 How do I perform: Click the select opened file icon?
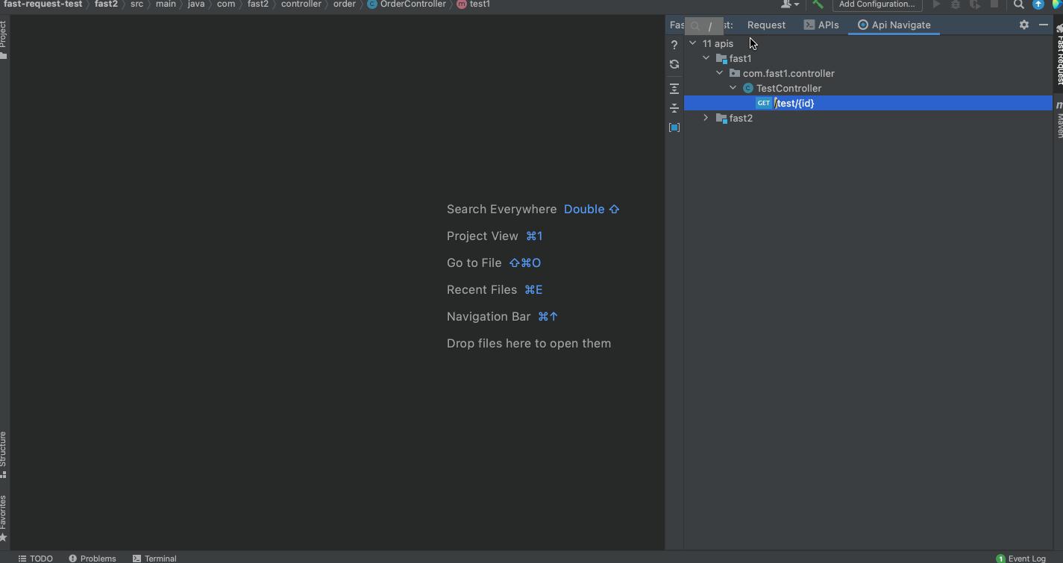pyautogui.click(x=674, y=128)
